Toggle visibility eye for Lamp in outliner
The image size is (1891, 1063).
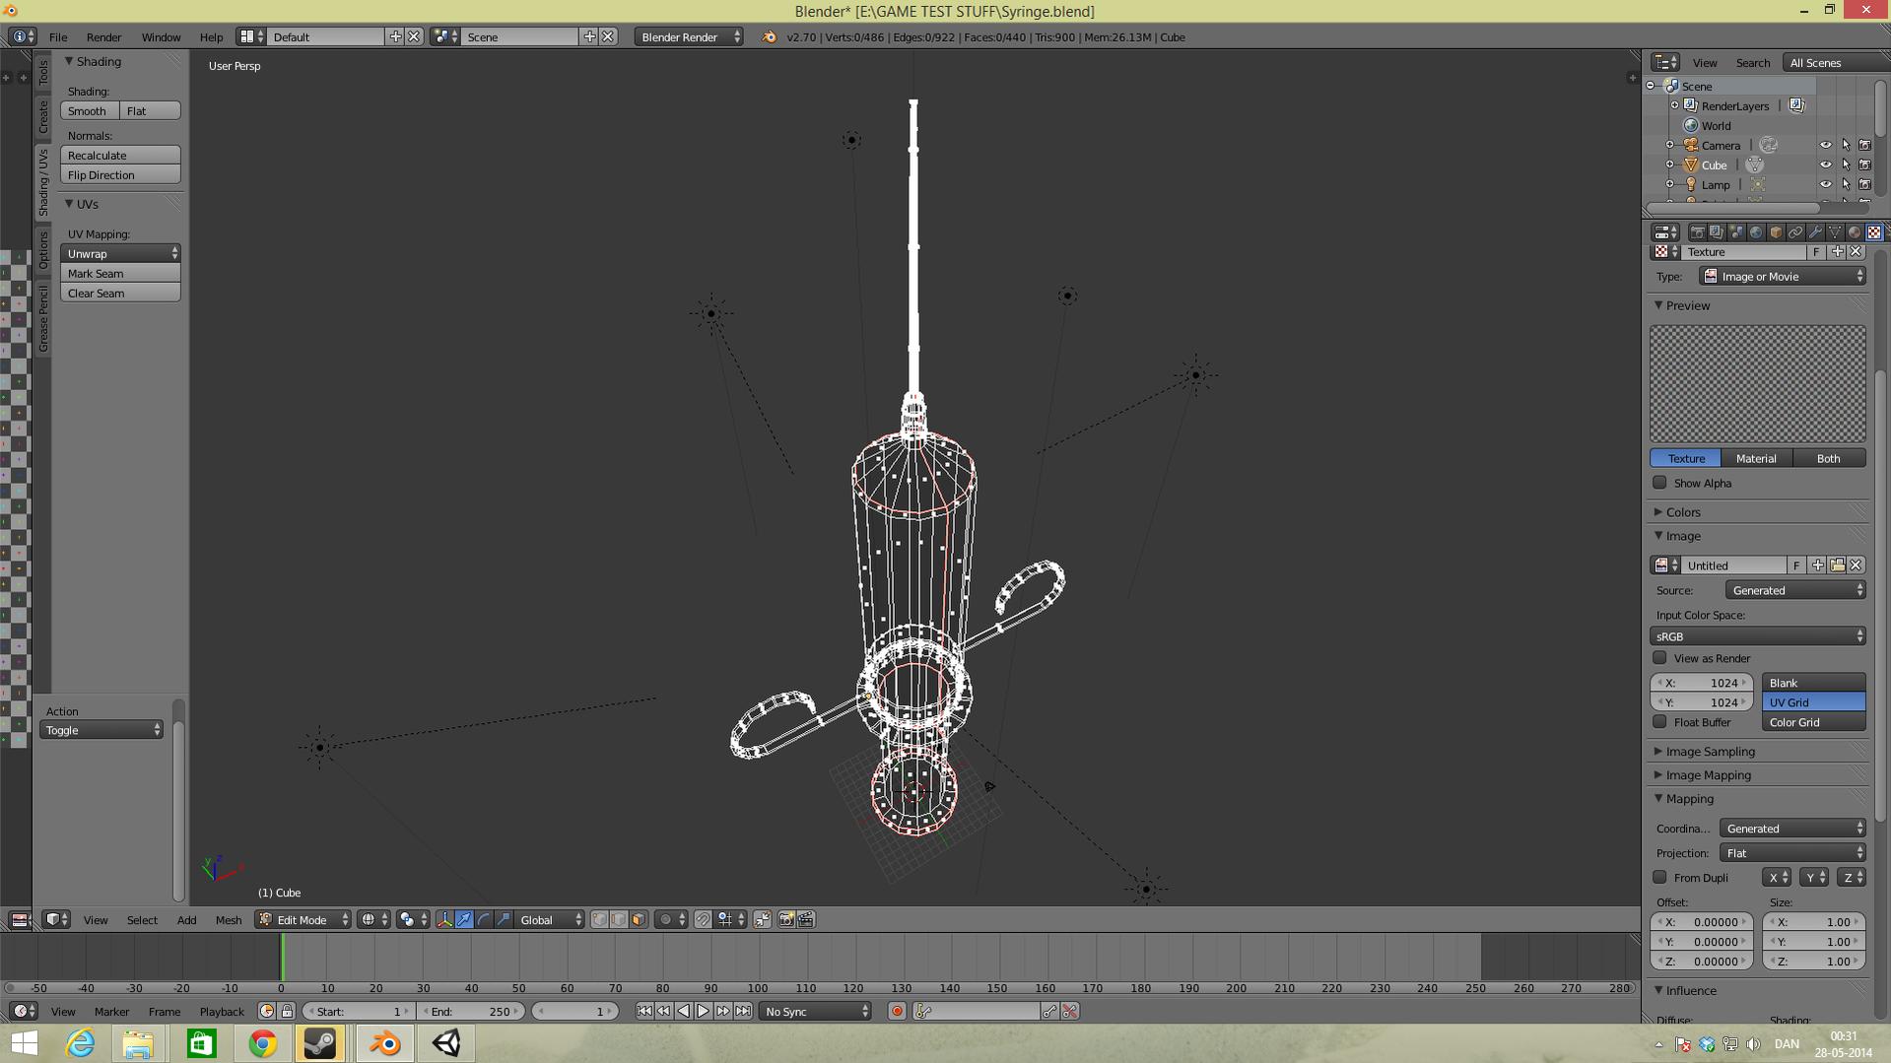(x=1825, y=184)
